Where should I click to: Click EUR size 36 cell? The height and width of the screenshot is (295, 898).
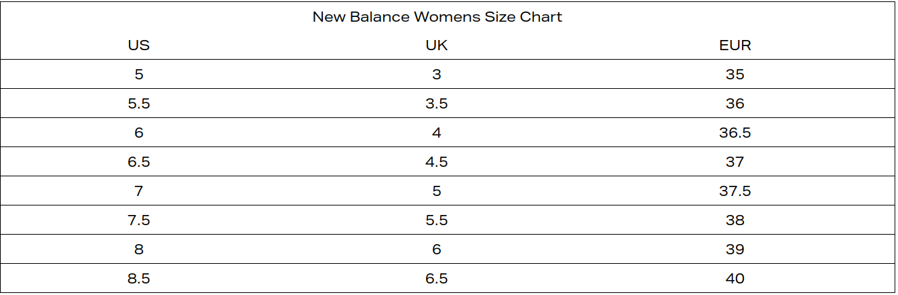click(x=735, y=104)
